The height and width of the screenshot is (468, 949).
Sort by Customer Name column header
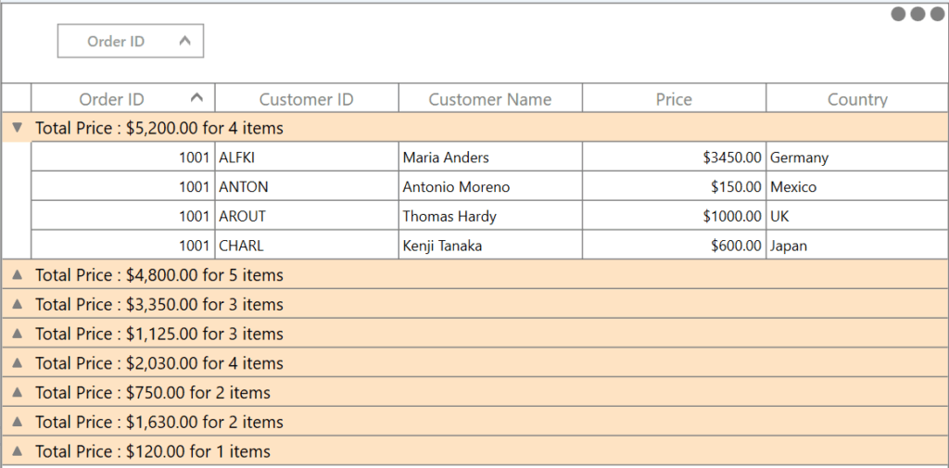click(x=489, y=99)
